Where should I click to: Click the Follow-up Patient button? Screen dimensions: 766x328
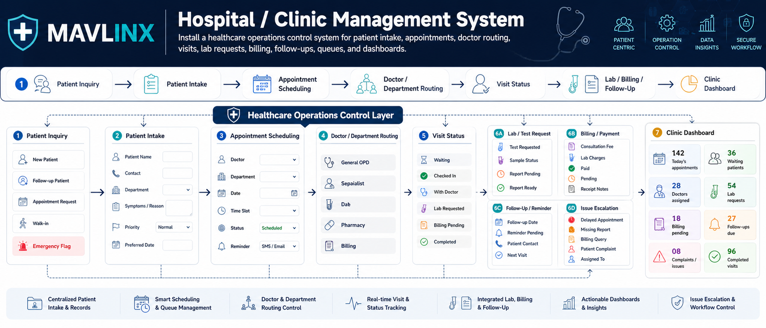tap(48, 181)
